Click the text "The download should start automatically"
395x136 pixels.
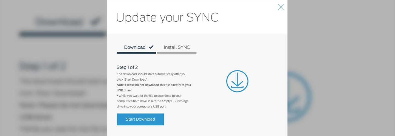click(151, 74)
